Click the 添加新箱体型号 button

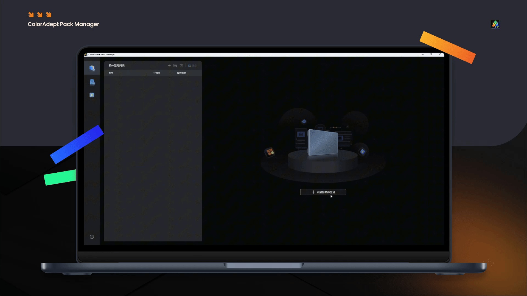tap(323, 192)
